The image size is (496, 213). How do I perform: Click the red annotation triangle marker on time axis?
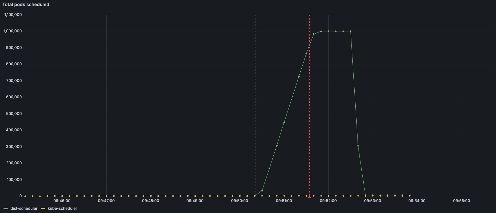(x=309, y=197)
